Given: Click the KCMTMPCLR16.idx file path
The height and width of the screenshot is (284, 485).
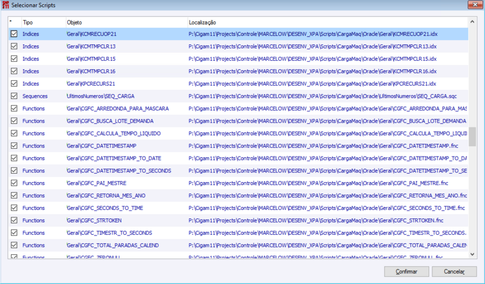Looking at the screenshot, I should pyautogui.click(x=313, y=71).
